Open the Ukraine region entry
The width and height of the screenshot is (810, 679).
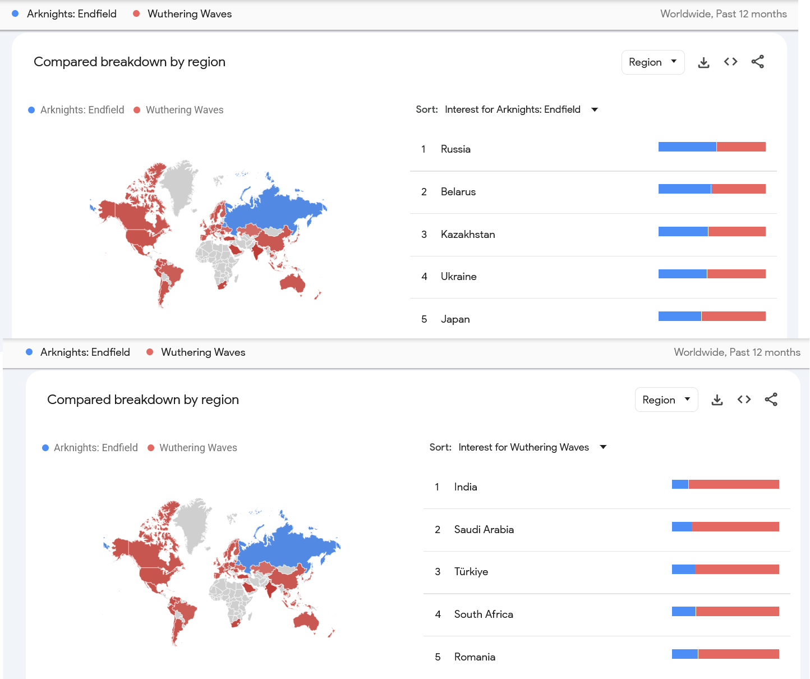(x=593, y=277)
